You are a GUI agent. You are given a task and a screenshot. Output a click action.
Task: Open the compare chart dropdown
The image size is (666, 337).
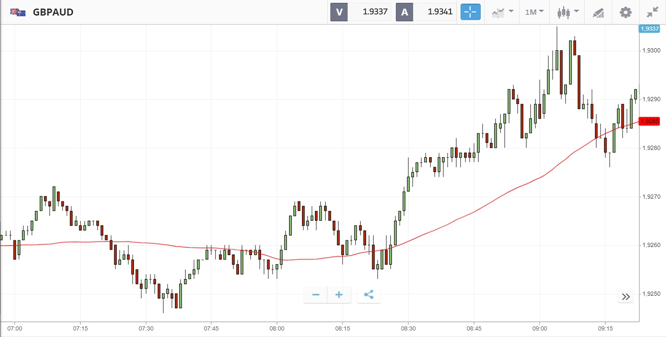pos(502,12)
